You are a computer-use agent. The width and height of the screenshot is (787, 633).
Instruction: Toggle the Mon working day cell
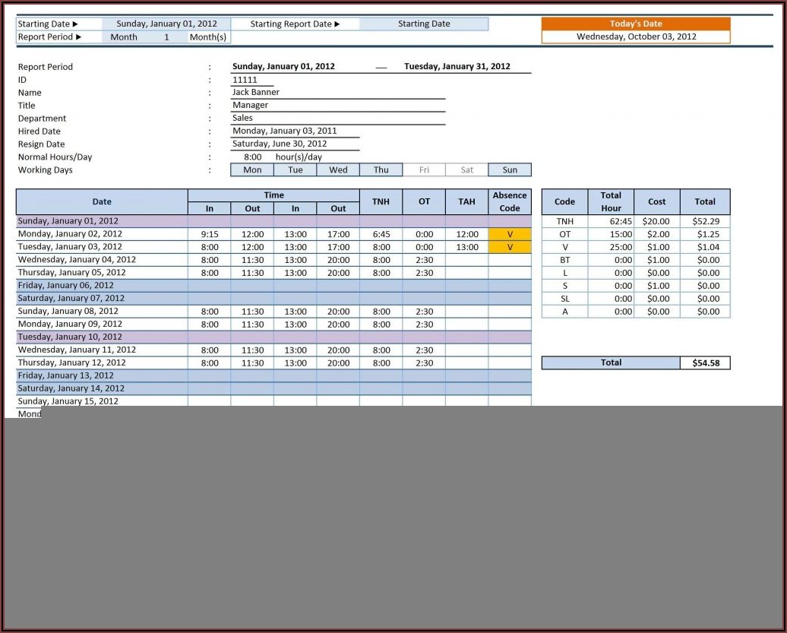click(x=252, y=170)
